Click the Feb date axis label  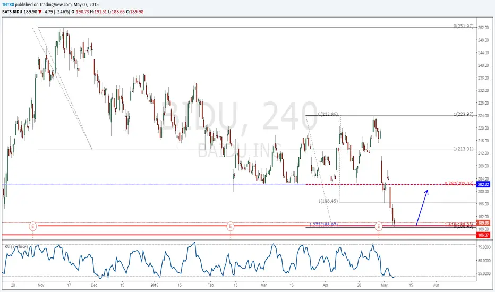coord(210,285)
